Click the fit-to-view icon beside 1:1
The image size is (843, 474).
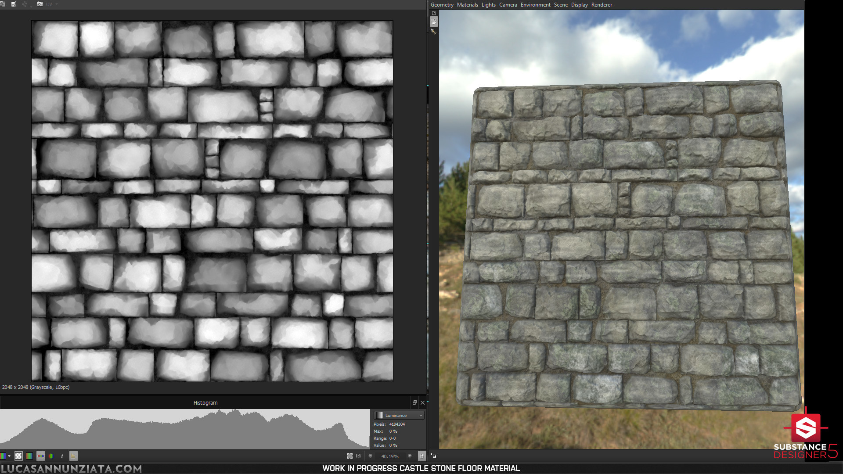(349, 456)
